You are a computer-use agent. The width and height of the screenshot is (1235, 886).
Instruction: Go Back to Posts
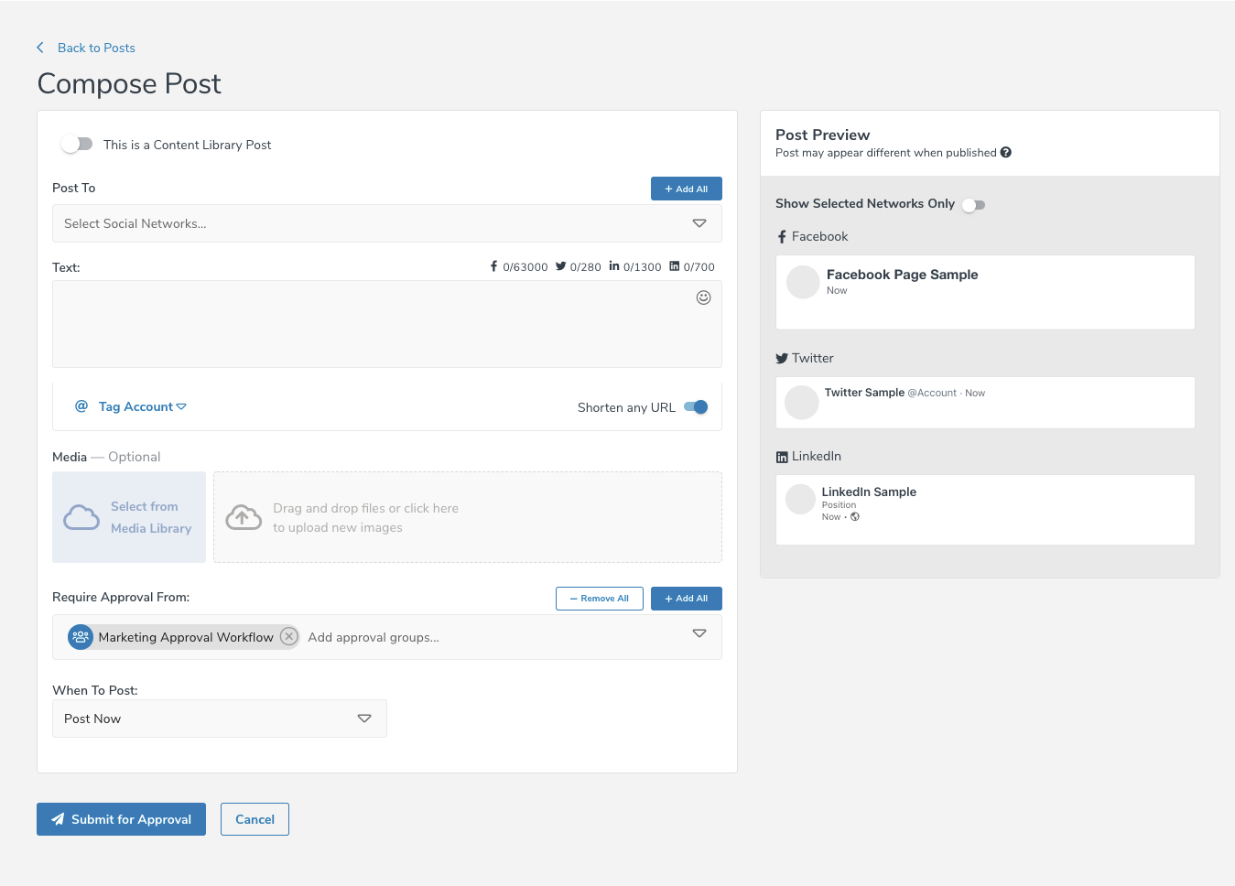[96, 48]
